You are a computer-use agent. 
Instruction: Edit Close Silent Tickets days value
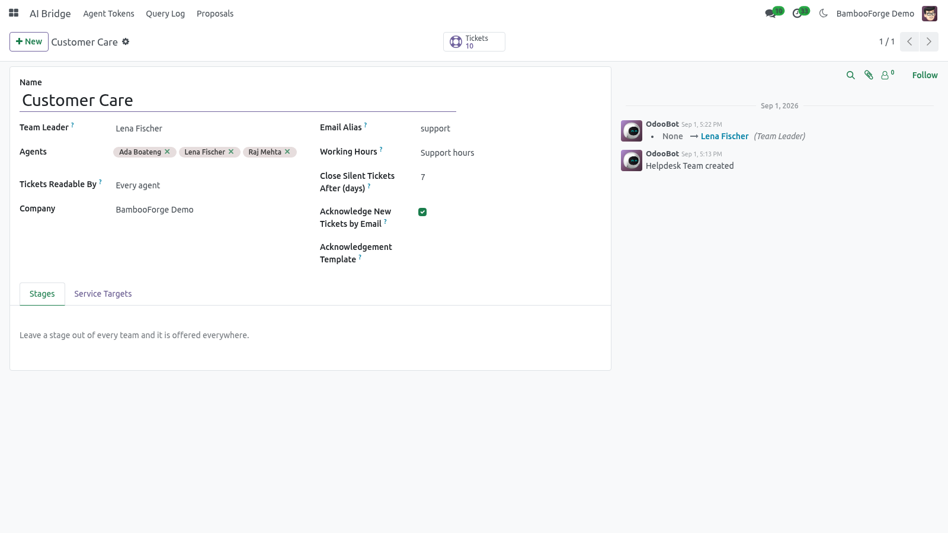(x=510, y=177)
